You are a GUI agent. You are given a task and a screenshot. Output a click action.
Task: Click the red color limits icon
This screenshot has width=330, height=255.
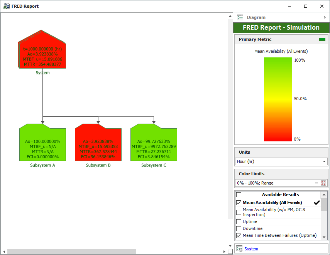point(323,183)
